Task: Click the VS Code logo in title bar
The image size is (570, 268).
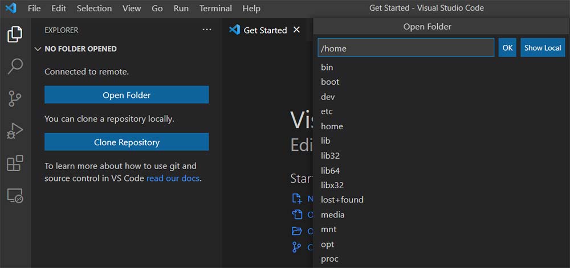Action: 11,8
